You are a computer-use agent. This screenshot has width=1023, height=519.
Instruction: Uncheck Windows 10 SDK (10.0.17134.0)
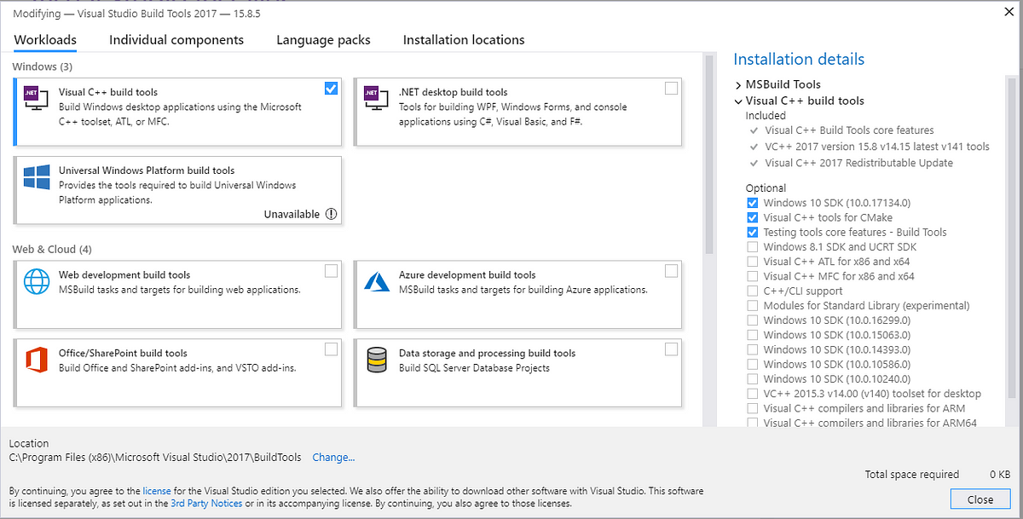coord(752,203)
